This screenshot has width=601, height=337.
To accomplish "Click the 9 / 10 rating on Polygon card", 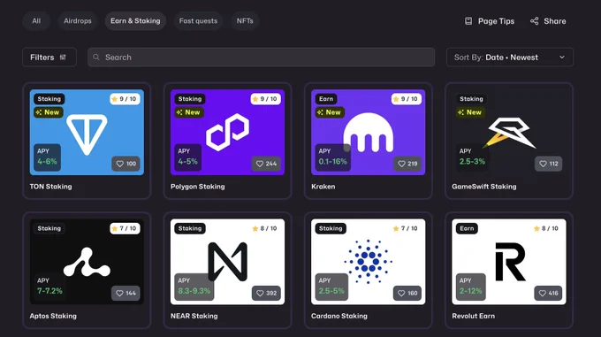I will coord(266,99).
